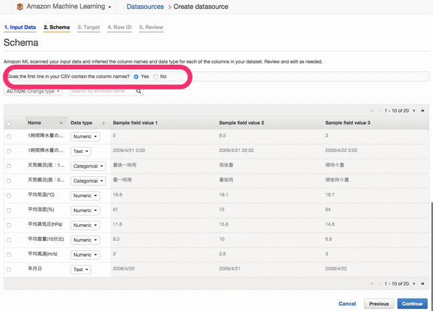Open the ACTION: Change type dropdown
The width and height of the screenshot is (433, 311).
pos(33,91)
